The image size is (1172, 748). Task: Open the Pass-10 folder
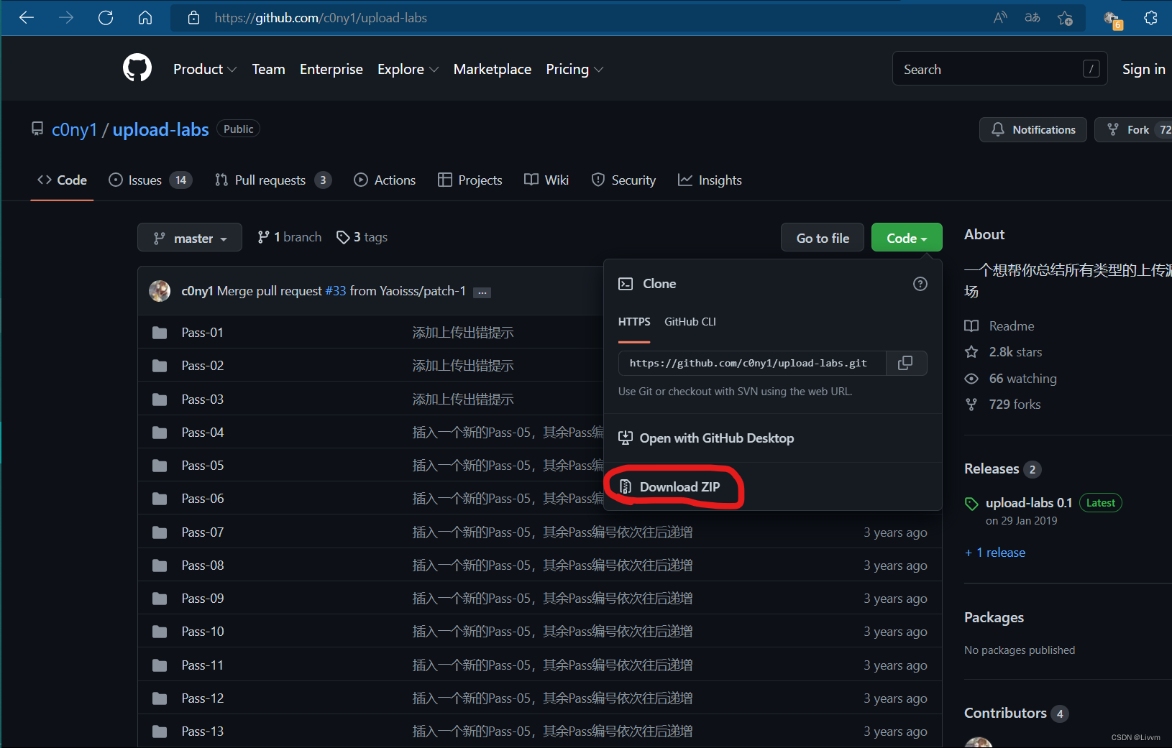(203, 632)
